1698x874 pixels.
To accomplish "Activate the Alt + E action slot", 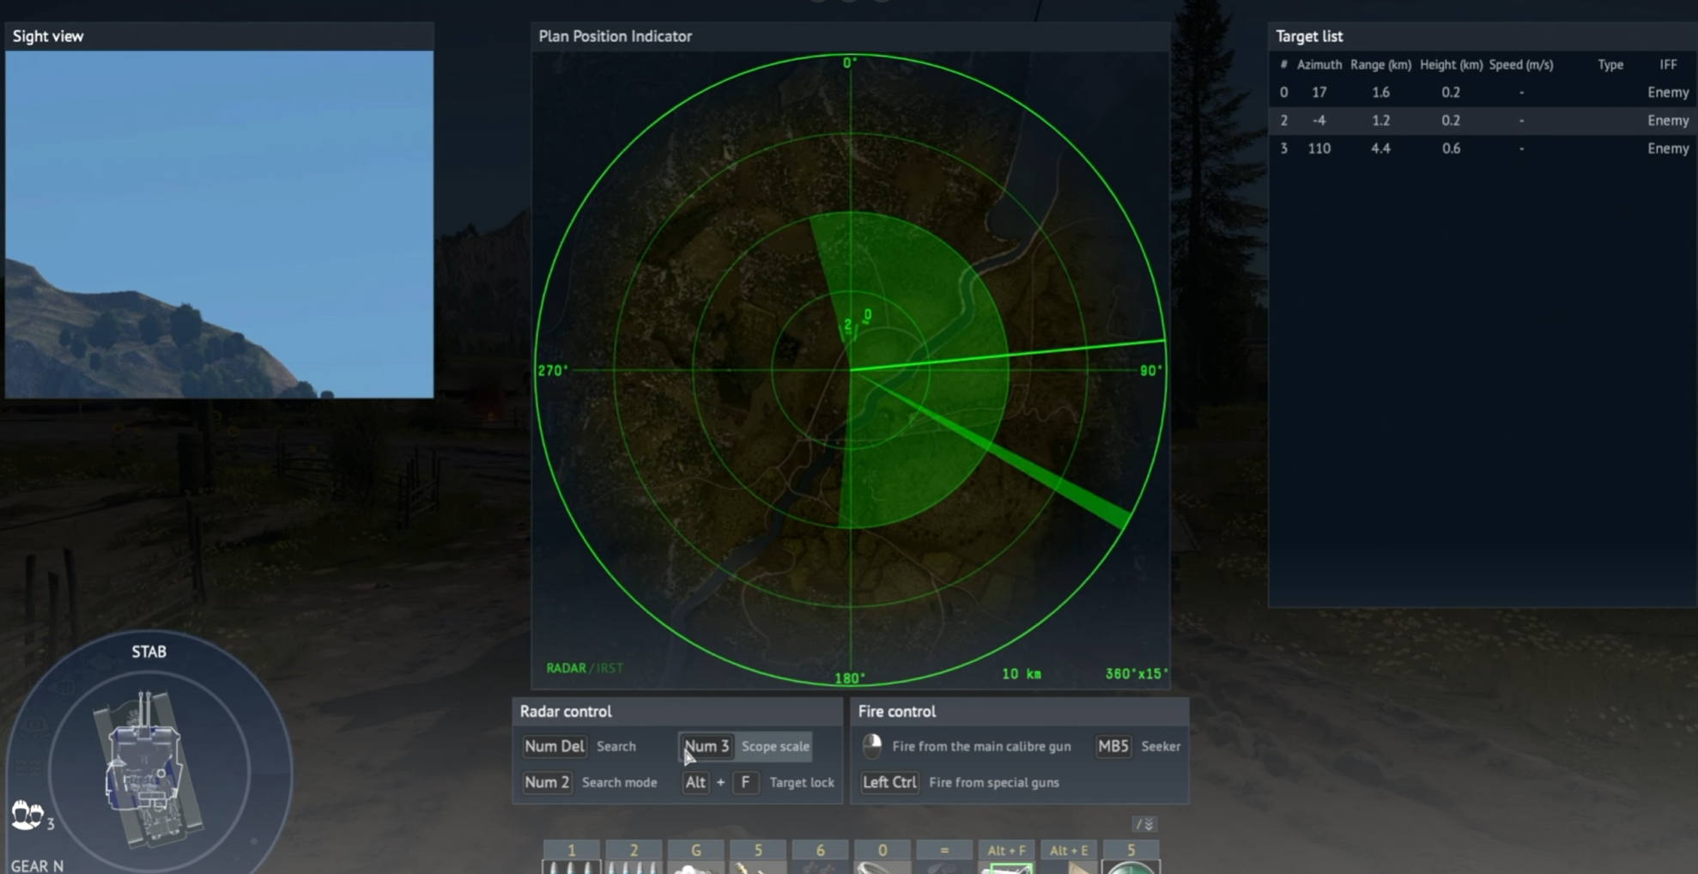I will 1069,858.
